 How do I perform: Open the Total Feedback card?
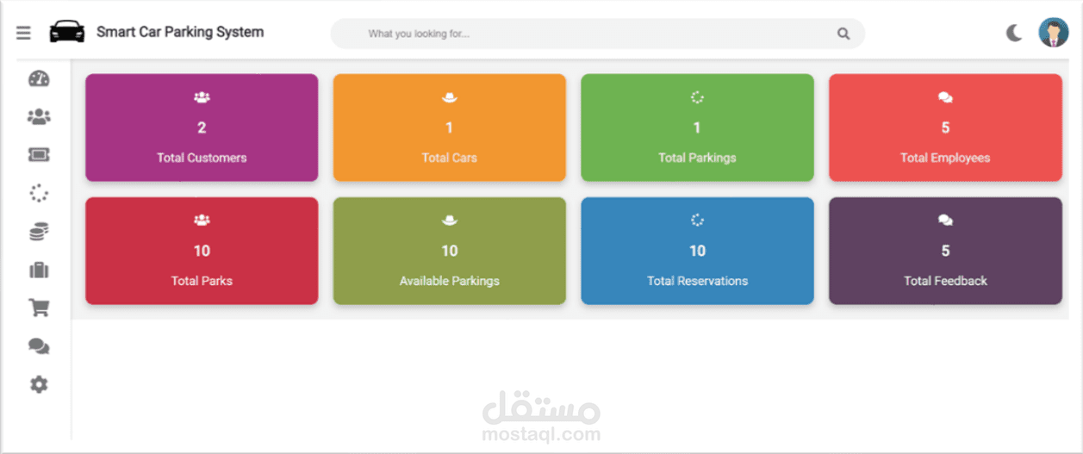click(945, 251)
